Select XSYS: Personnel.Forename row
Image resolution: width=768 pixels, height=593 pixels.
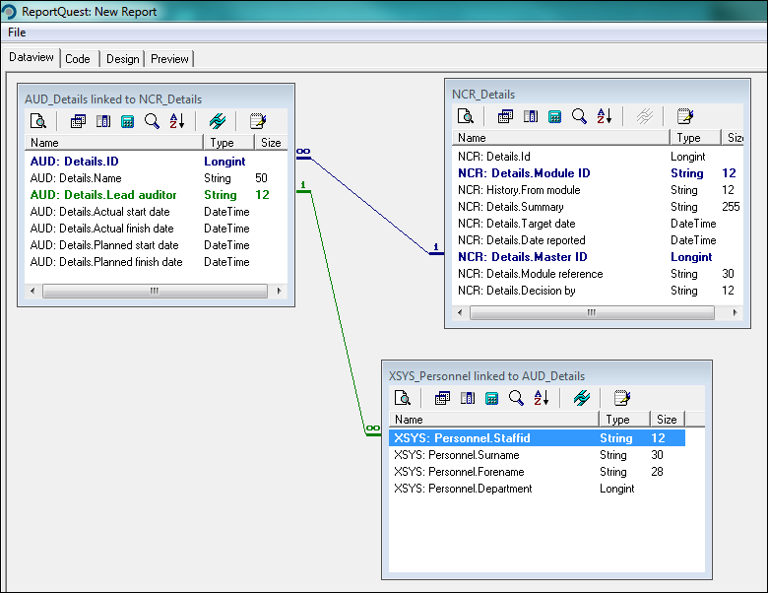(537, 472)
